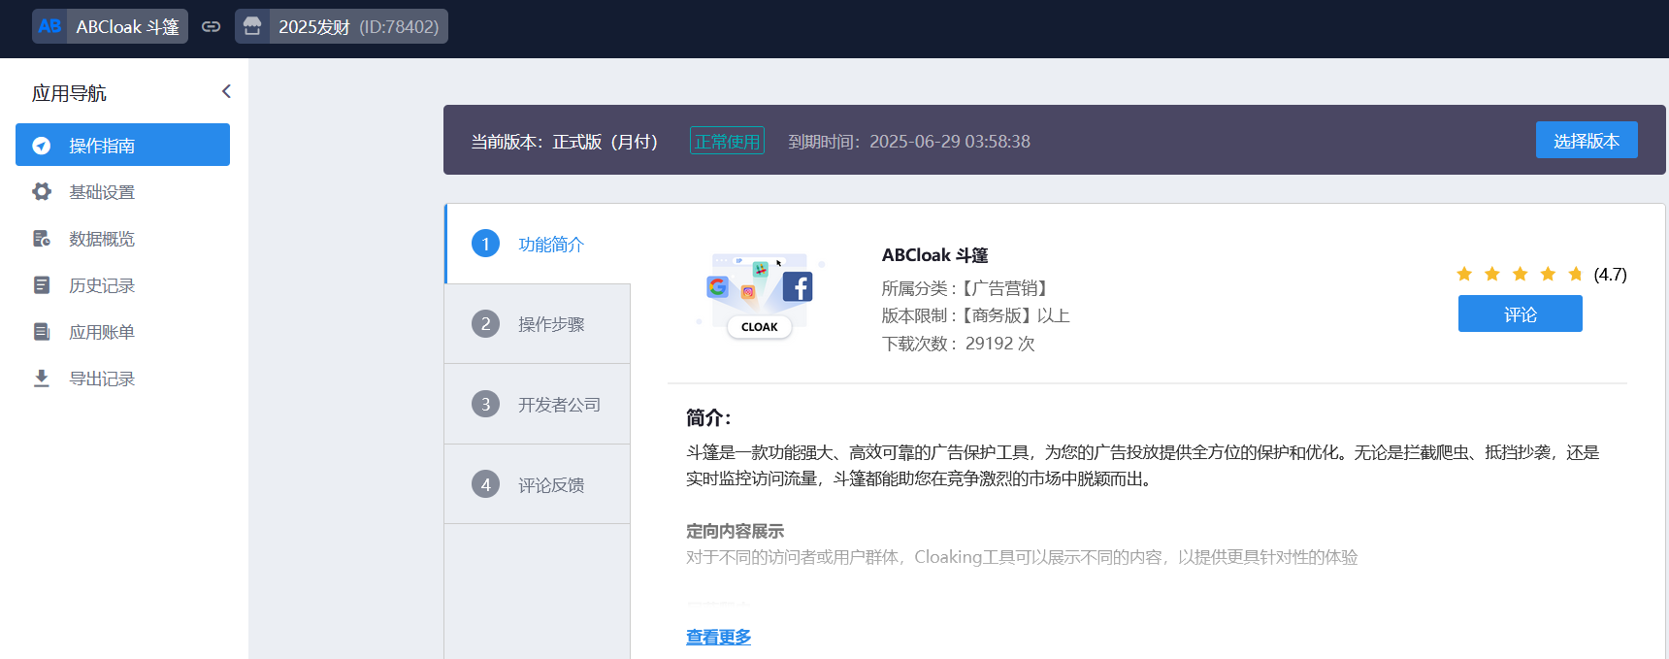Screen dimensions: 1669x659
Task: Click the ABCloak 斗篷 header tab label
Action: point(128,27)
